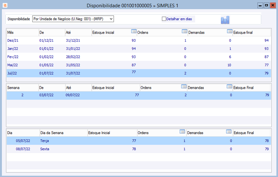Image resolution: width=278 pixels, height=177 pixels.
Task: Open detail icon beside Demandas in daily table
Action: (182, 131)
